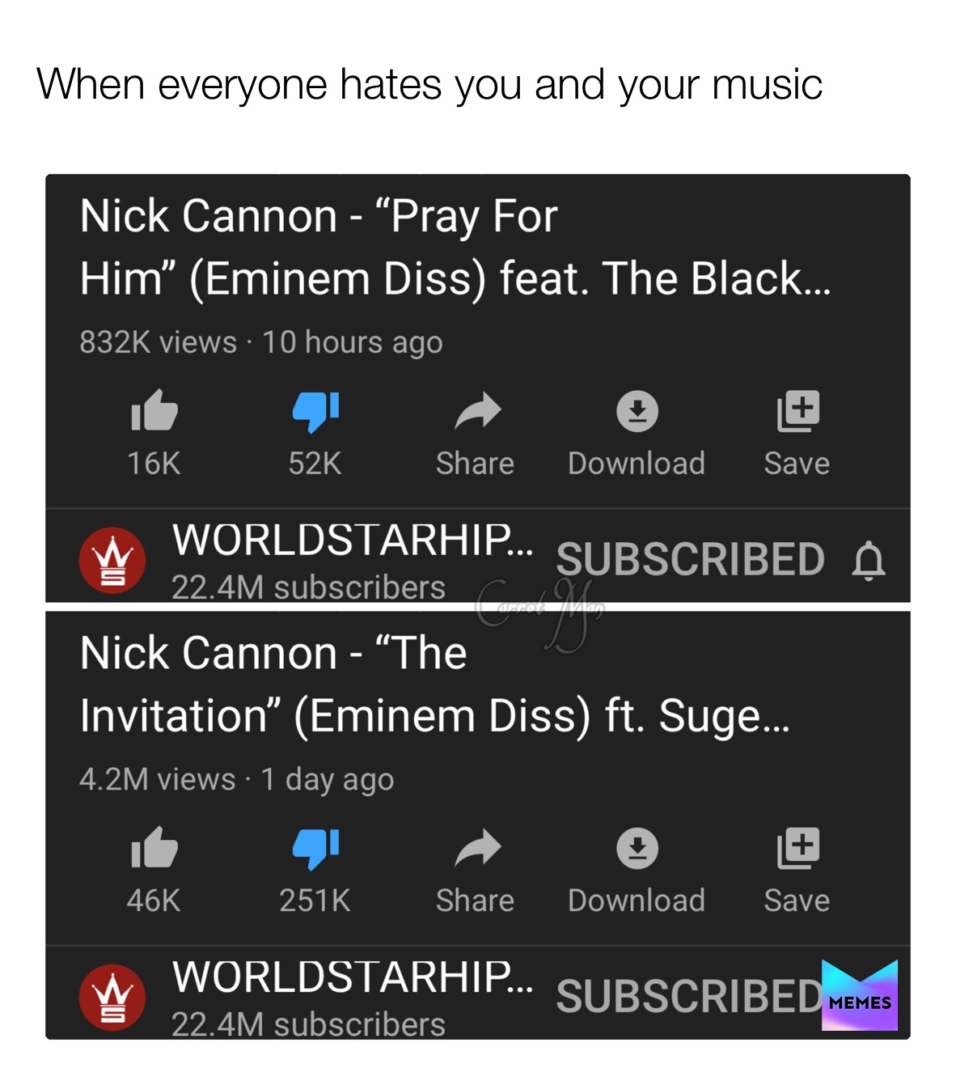
Task: Open WORLDSTARHIP channel avatar in first card
Action: click(x=112, y=560)
